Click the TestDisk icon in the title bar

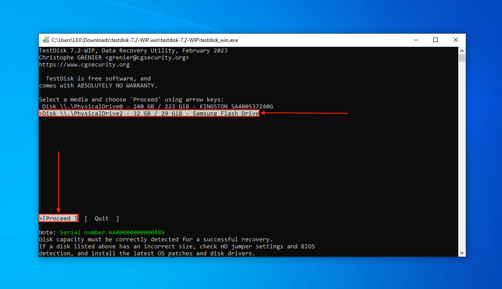[46, 40]
